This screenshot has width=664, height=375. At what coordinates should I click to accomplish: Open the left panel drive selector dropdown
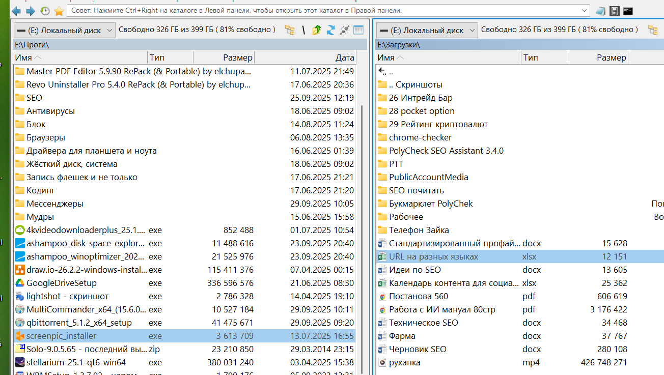pos(65,31)
